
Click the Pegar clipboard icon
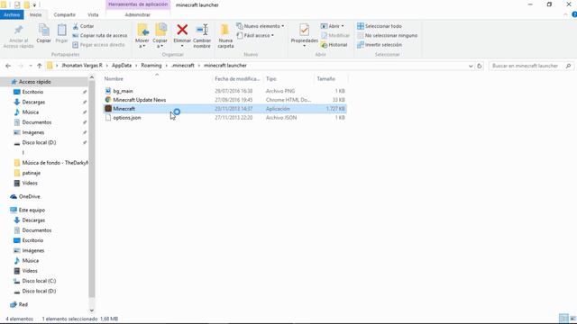(61, 30)
